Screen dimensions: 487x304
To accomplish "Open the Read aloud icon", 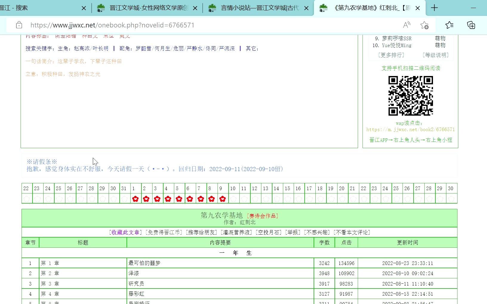I will pyautogui.click(x=406, y=25).
